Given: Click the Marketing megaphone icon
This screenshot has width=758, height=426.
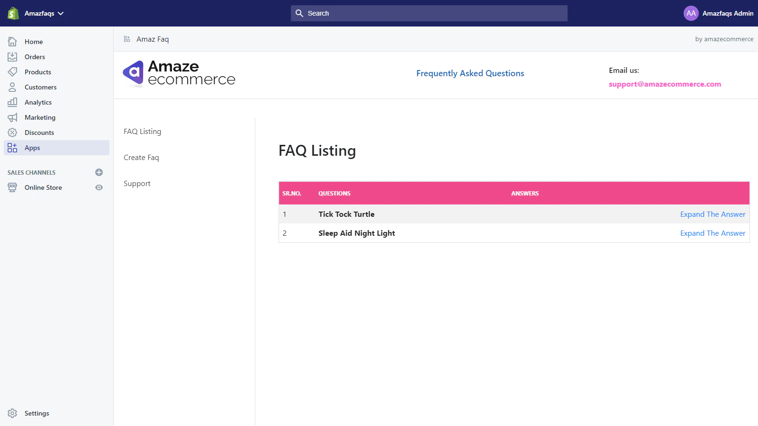Looking at the screenshot, I should 12,117.
